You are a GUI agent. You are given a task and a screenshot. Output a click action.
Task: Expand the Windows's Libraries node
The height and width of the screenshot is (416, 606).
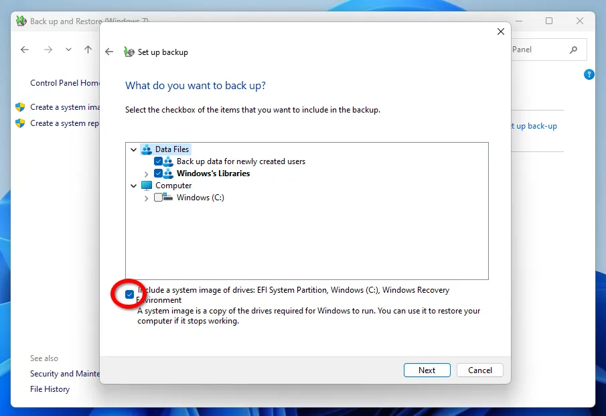point(146,174)
